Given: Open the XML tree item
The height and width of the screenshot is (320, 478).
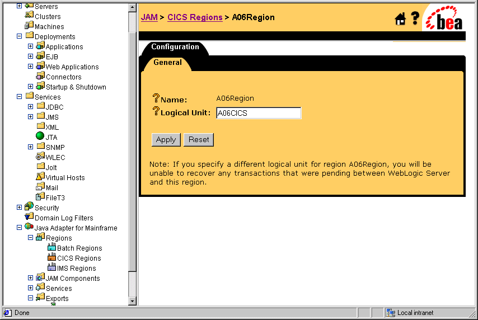Looking at the screenshot, I should point(52,128).
